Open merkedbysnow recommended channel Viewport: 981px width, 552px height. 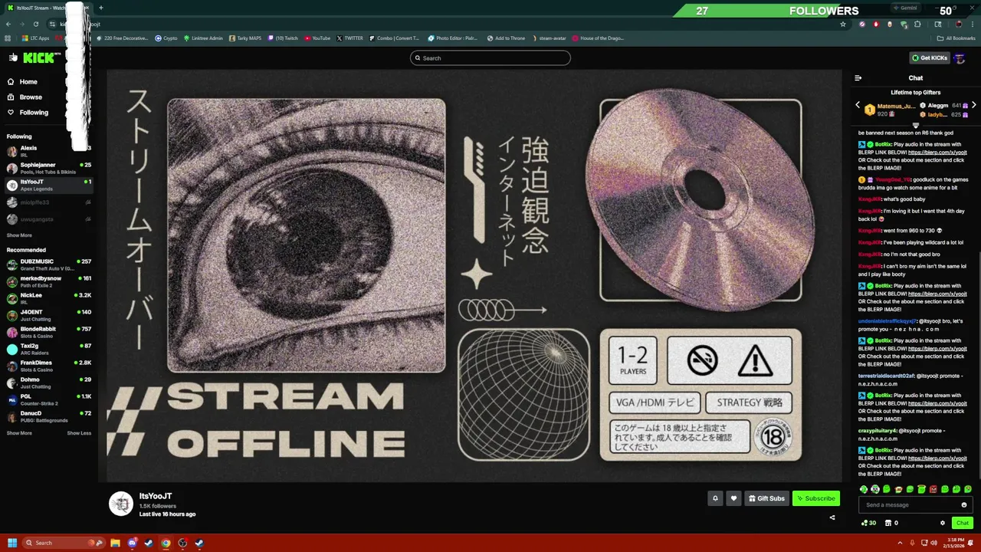48,281
